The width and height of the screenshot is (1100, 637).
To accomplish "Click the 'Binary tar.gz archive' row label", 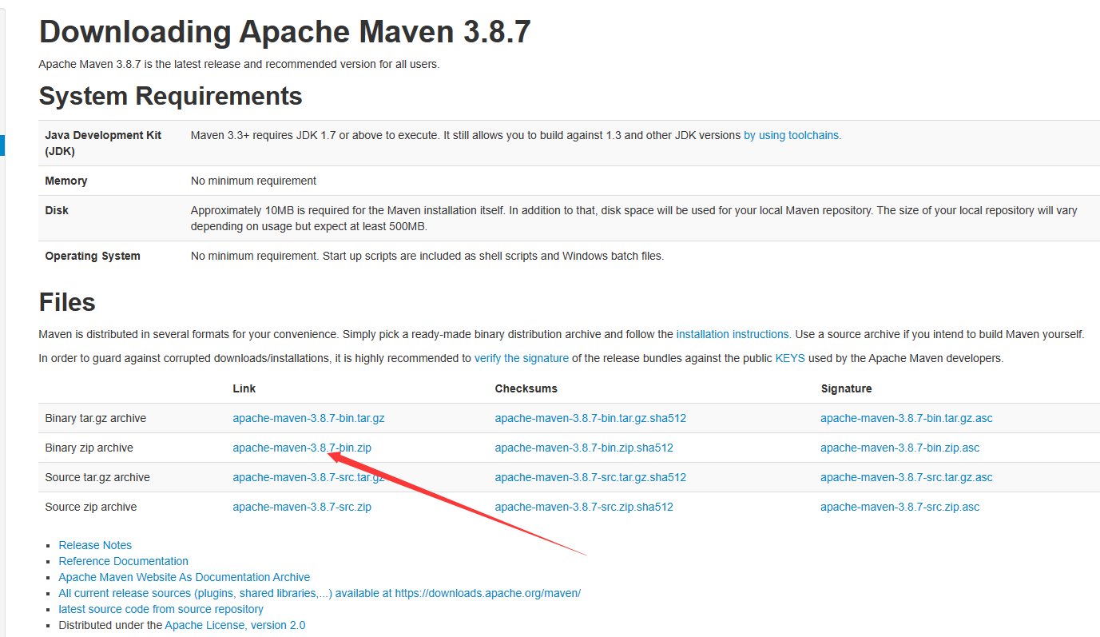I will pyautogui.click(x=96, y=418).
